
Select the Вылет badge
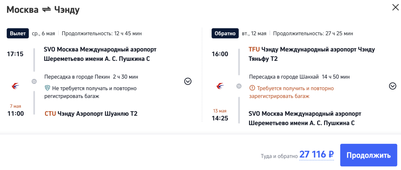[18, 34]
